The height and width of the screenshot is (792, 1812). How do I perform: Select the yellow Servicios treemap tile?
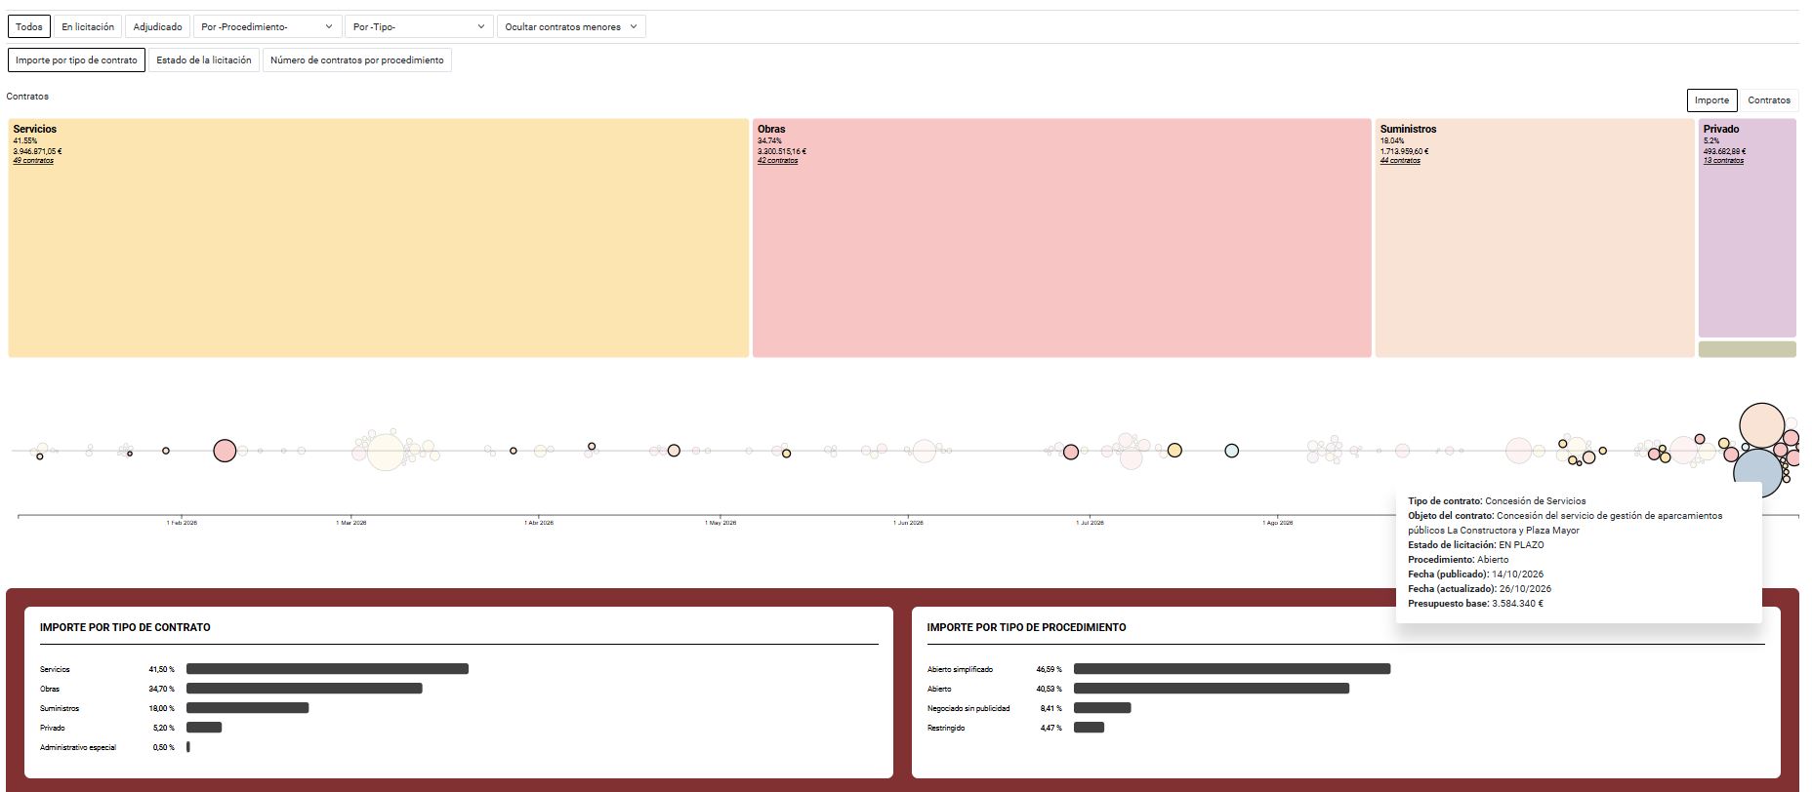click(379, 238)
